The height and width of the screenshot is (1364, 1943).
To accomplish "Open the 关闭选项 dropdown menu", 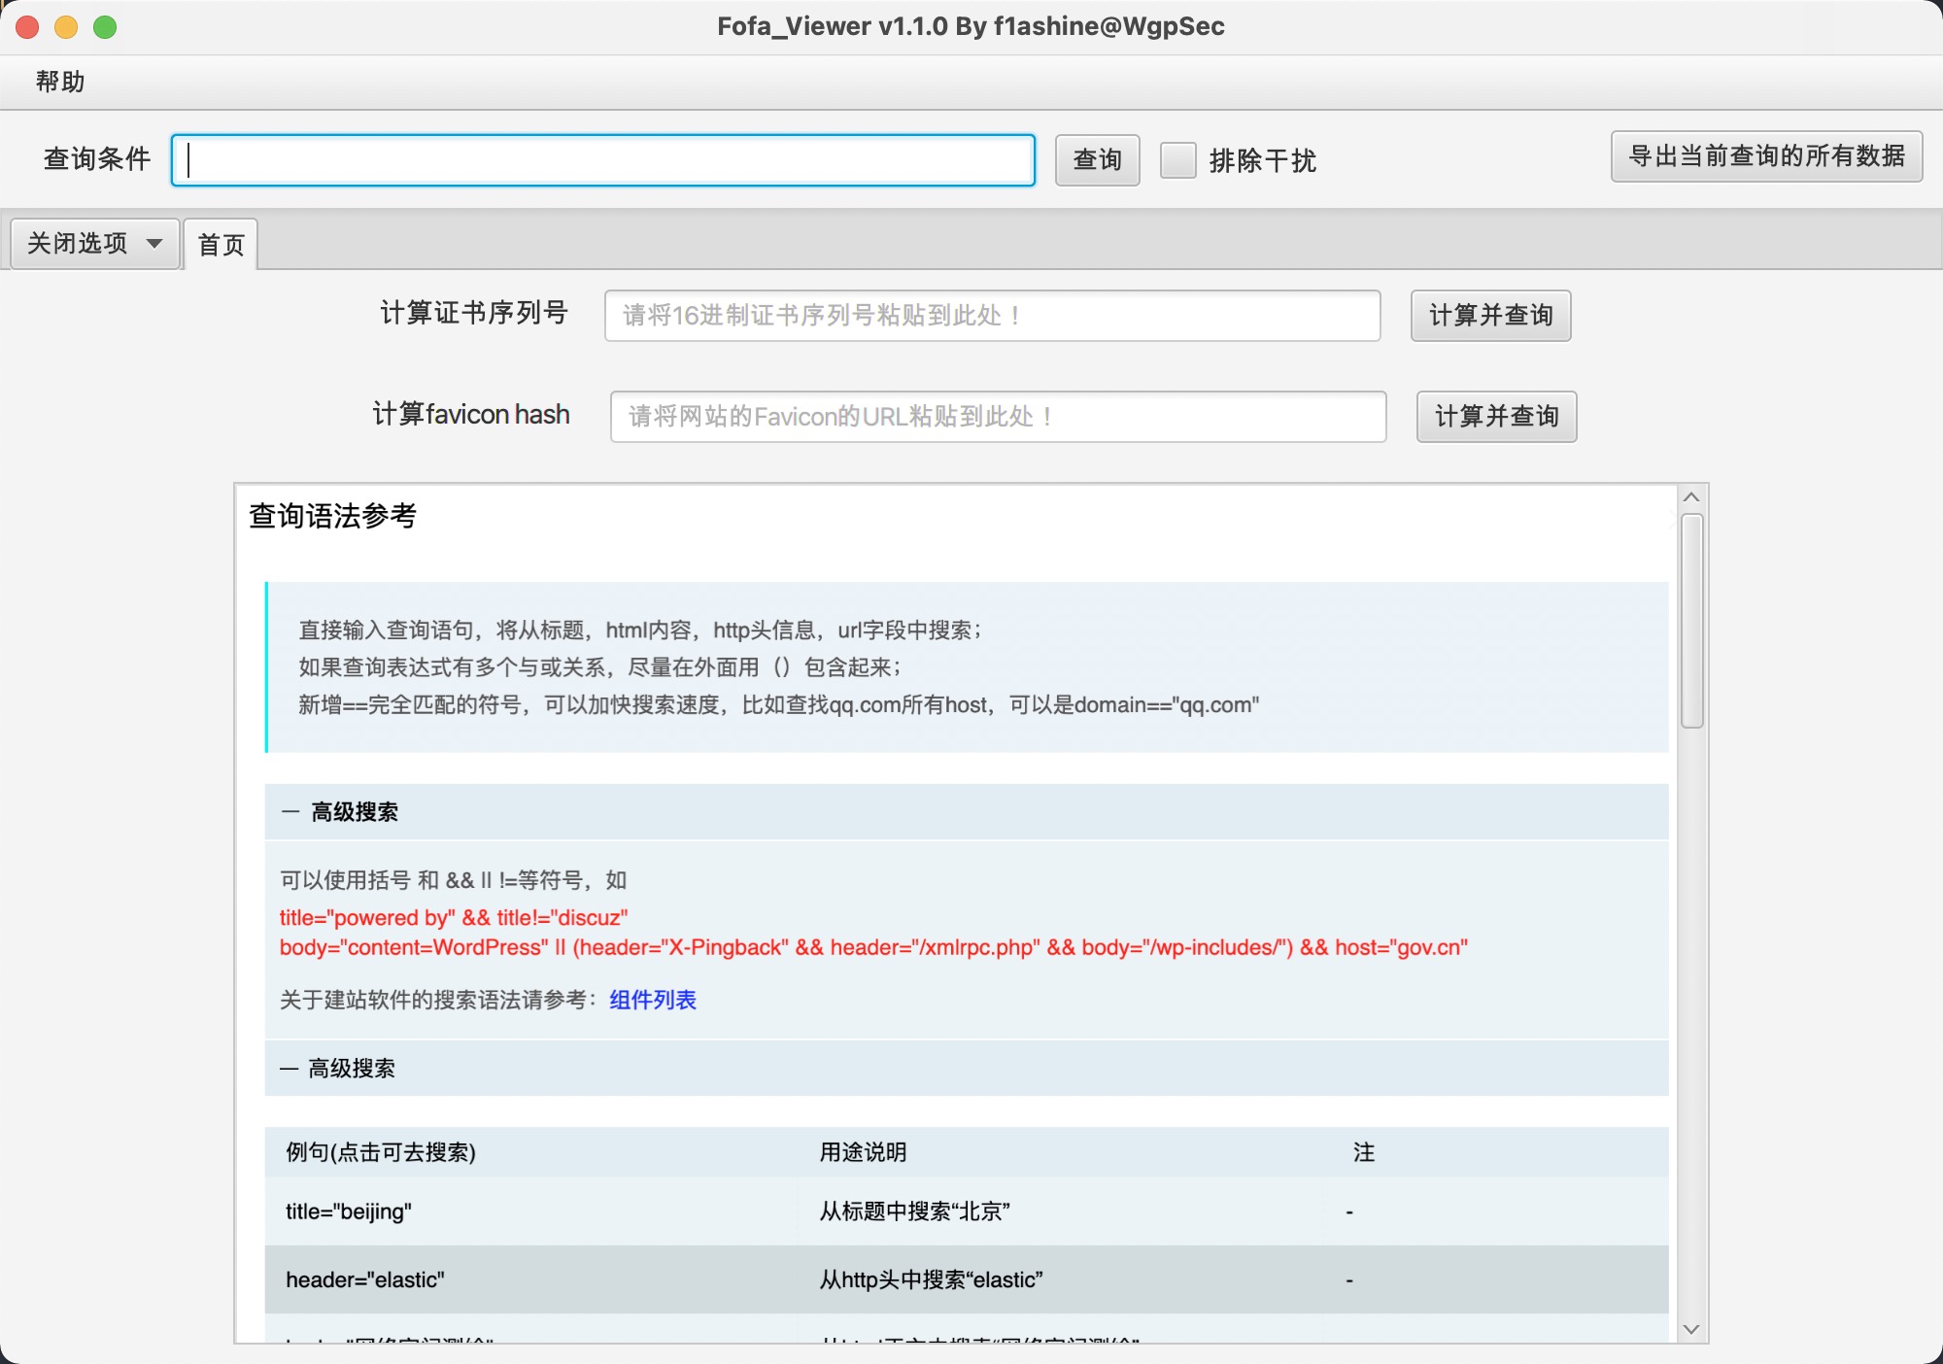I will (x=94, y=243).
